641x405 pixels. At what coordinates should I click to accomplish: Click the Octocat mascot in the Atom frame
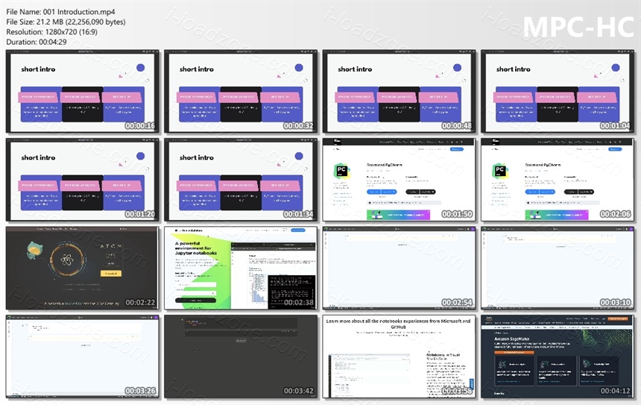(x=35, y=250)
